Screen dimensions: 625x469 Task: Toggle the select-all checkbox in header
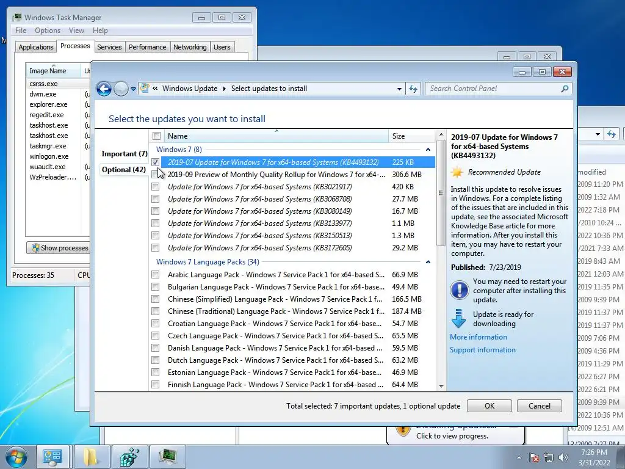click(x=157, y=136)
